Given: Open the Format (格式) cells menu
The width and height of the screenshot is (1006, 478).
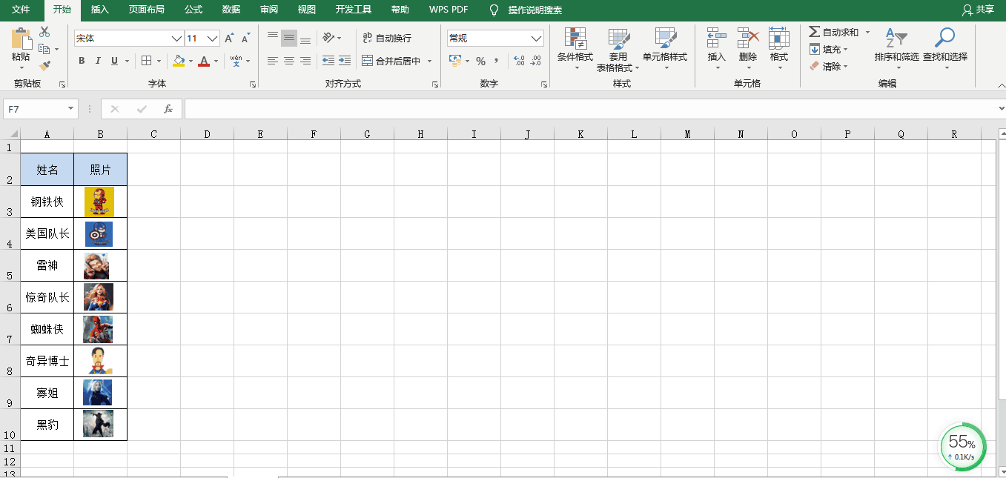Looking at the screenshot, I should 778,50.
